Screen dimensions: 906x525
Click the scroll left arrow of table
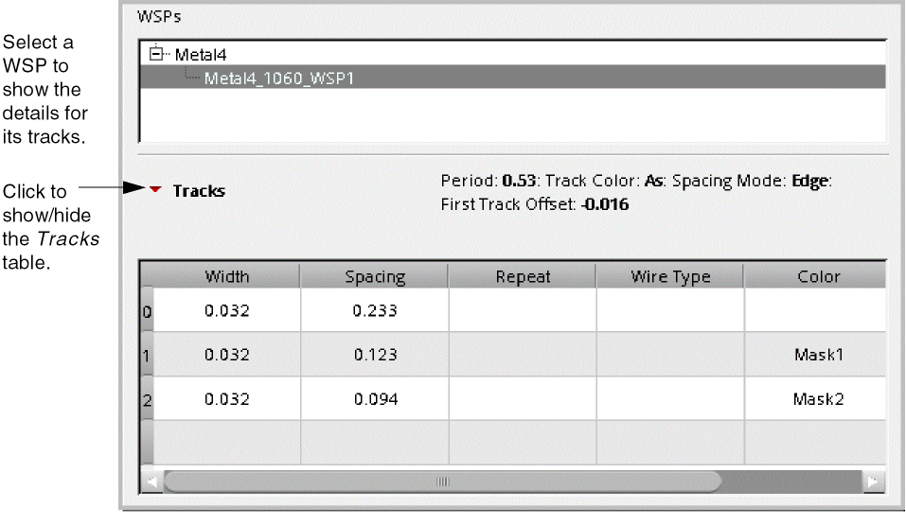tap(151, 481)
